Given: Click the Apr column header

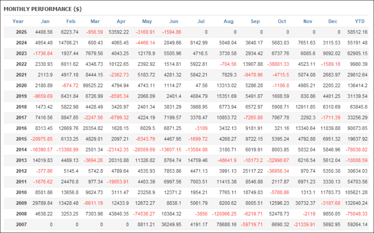Looking at the screenshot, I should (x=121, y=21).
